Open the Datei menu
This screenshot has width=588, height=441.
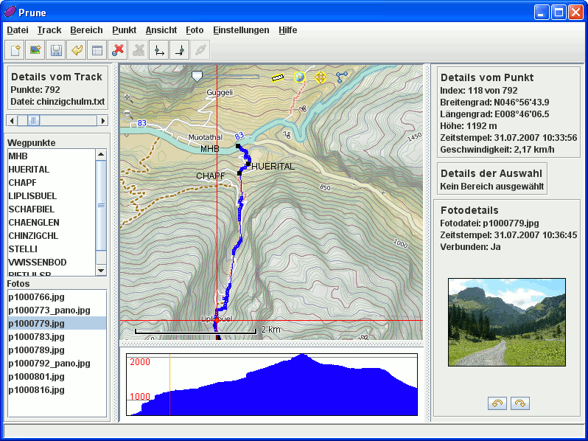coord(18,30)
